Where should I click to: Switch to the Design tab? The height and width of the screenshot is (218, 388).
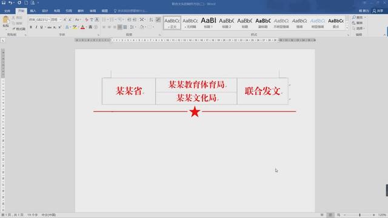[45, 11]
